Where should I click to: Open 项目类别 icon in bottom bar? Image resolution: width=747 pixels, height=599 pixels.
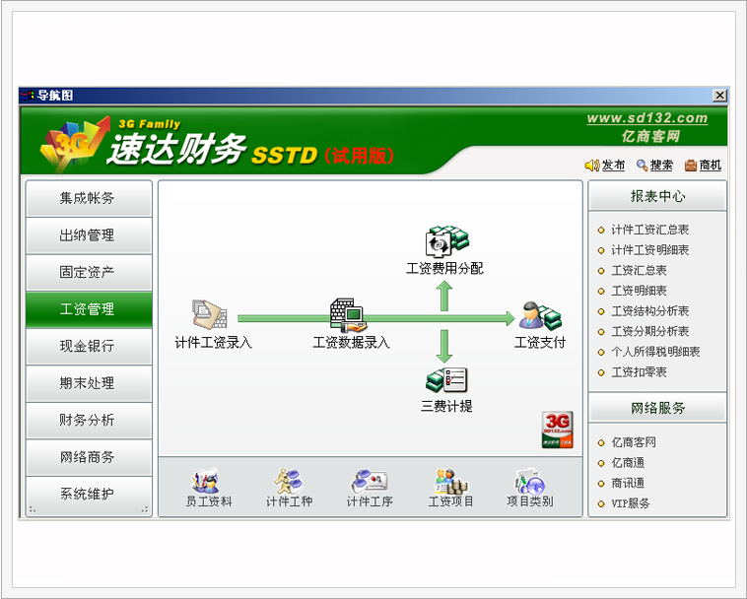530,481
